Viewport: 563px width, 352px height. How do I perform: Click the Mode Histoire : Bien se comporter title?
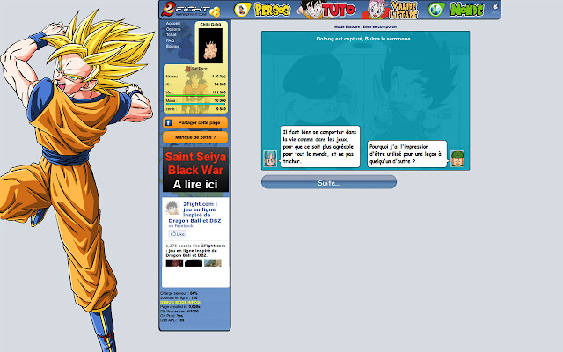[x=366, y=26]
